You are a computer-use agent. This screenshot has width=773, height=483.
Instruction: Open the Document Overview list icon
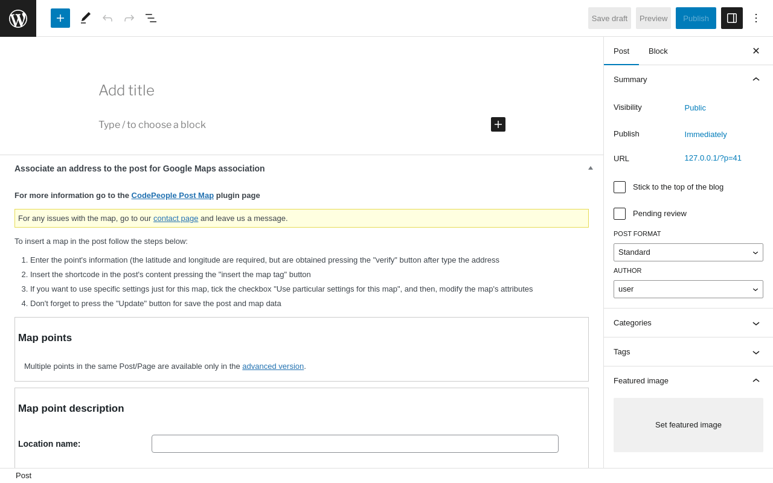(x=151, y=18)
